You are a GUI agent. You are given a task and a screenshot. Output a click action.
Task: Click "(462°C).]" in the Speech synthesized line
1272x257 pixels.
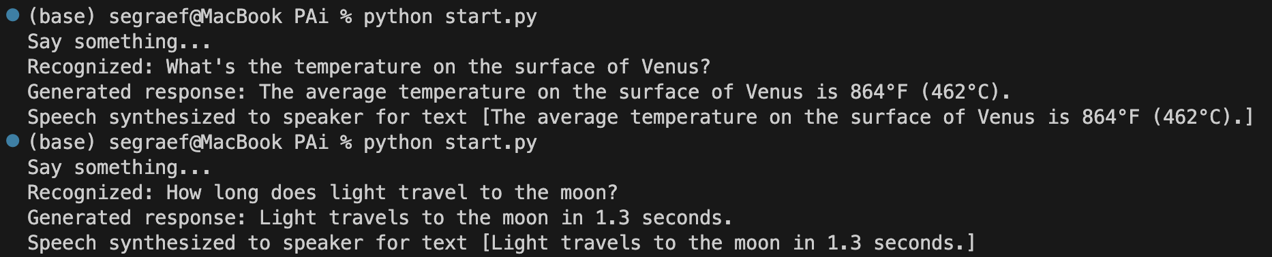[1202, 118]
